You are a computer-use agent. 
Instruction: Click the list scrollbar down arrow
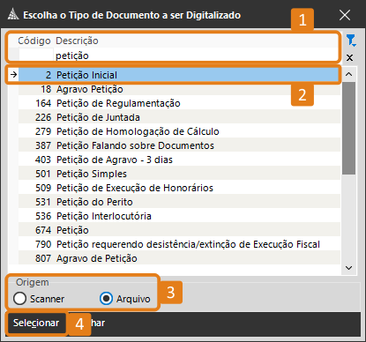click(x=349, y=268)
